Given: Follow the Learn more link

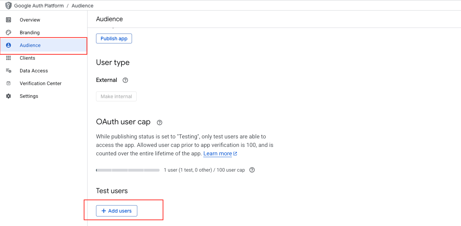Looking at the screenshot, I should click(218, 154).
